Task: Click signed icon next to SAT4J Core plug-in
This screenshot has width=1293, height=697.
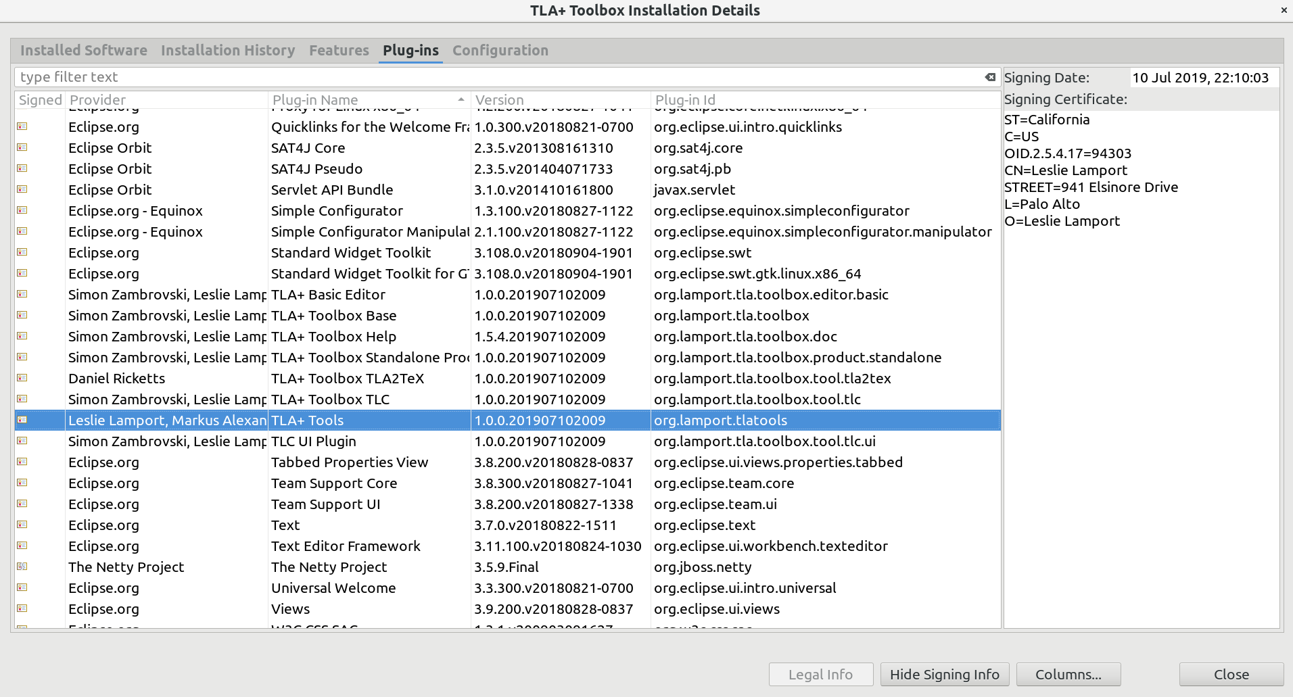Action: click(22, 147)
